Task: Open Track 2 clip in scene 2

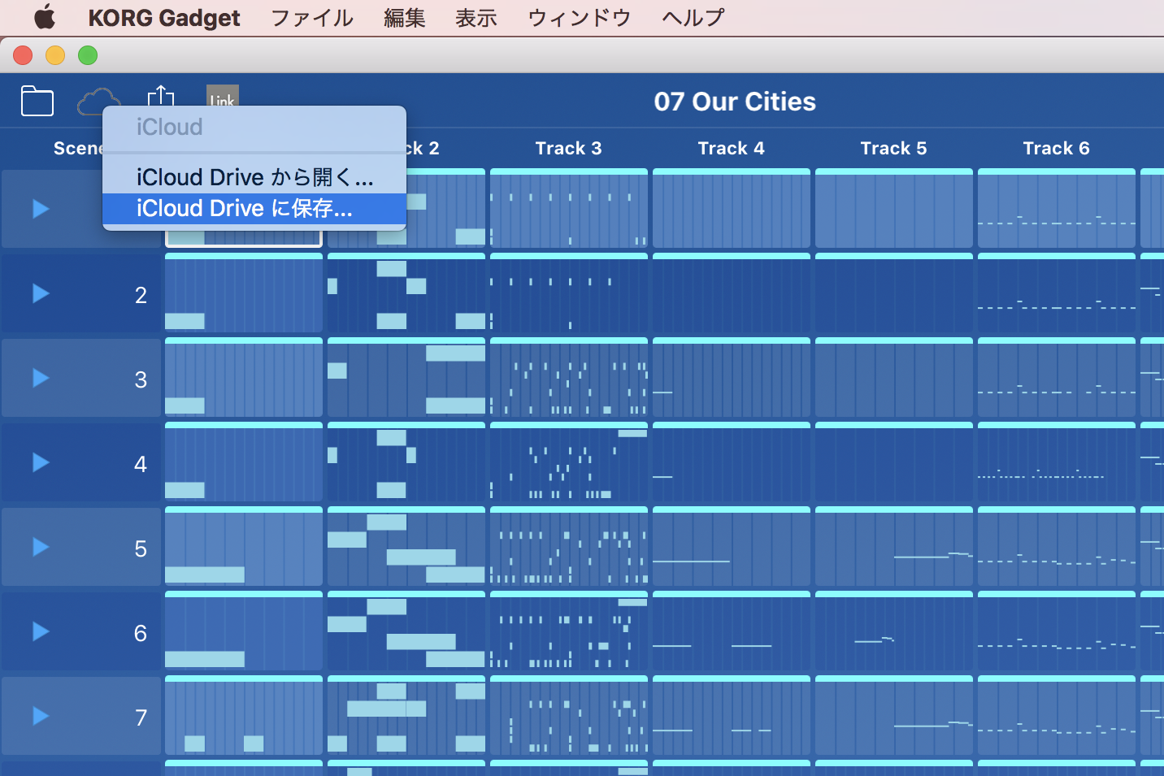Action: [x=406, y=293]
